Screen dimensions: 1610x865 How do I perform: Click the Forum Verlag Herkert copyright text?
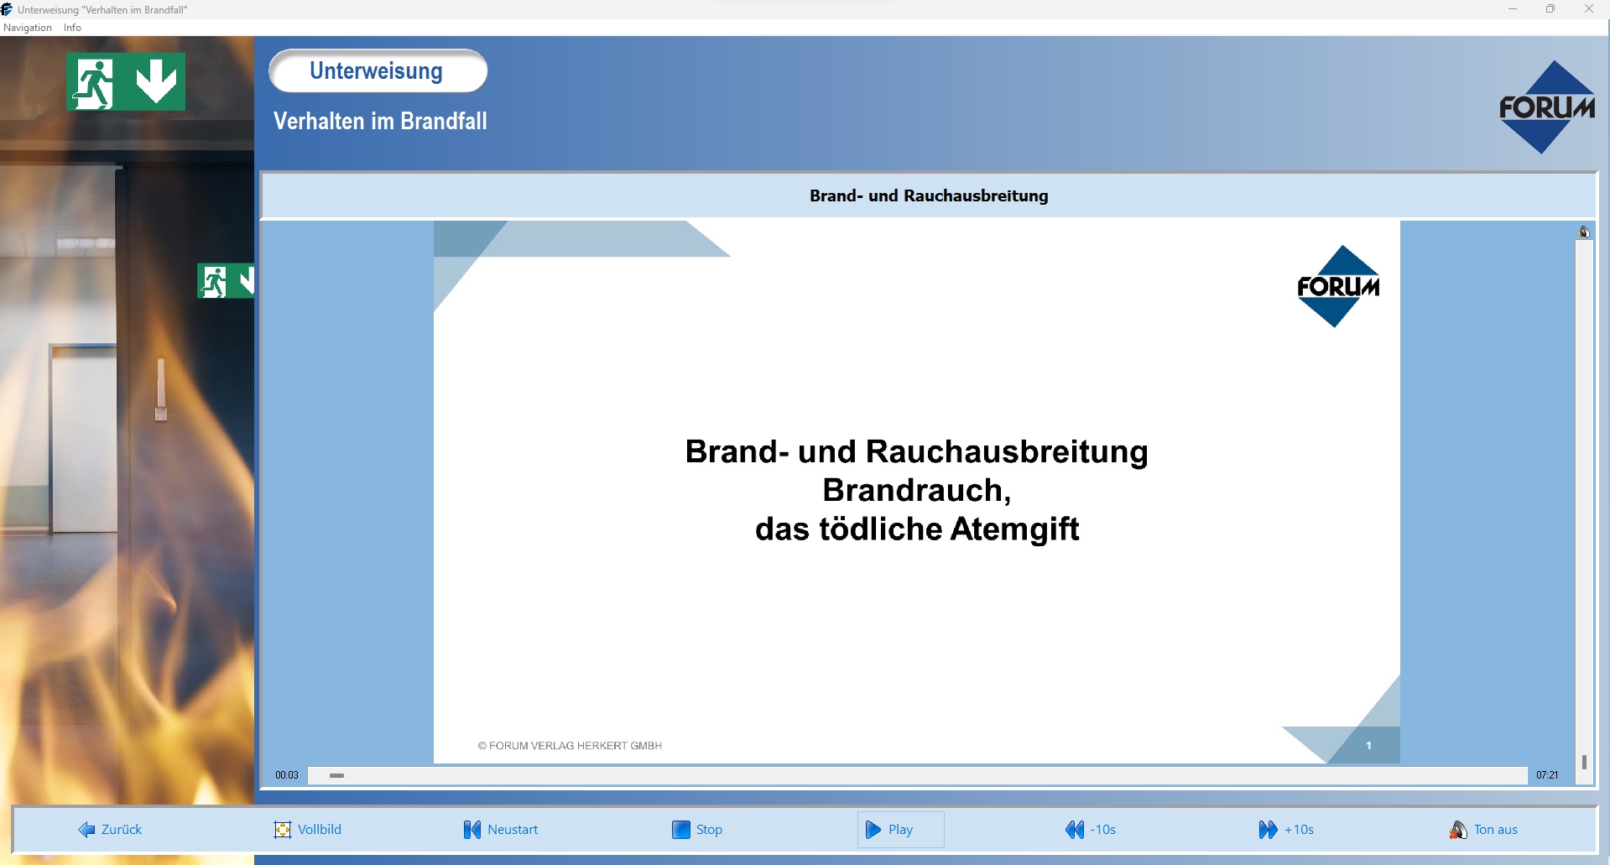click(x=570, y=746)
